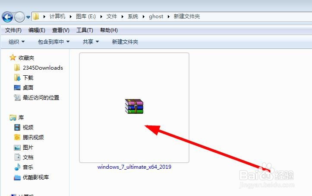Open 下载 in the navigation pane
The width and height of the screenshot is (312, 196).
click(x=28, y=77)
